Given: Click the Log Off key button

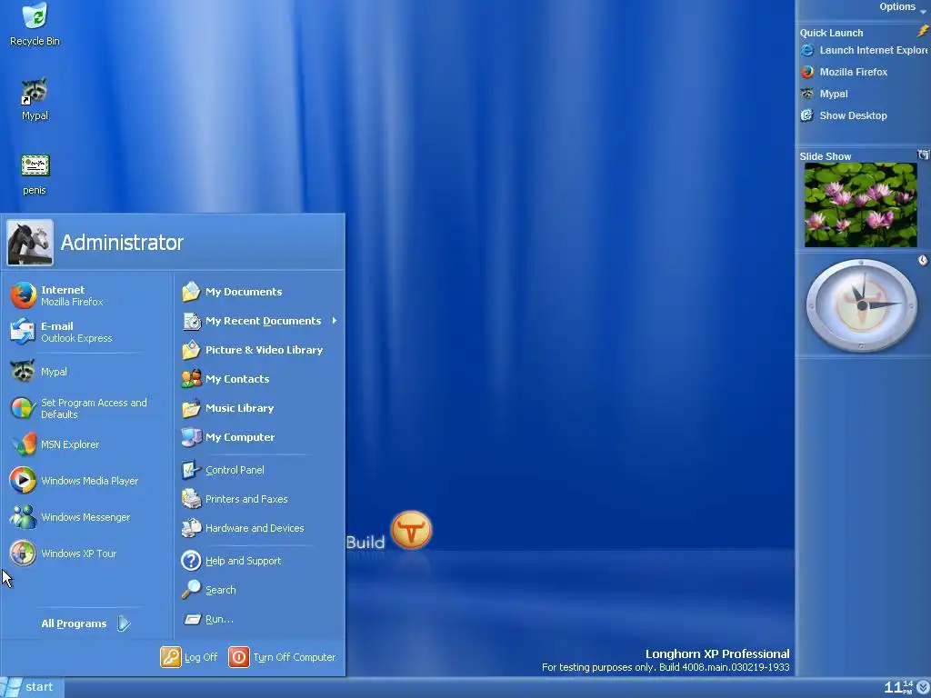Looking at the screenshot, I should [x=170, y=657].
